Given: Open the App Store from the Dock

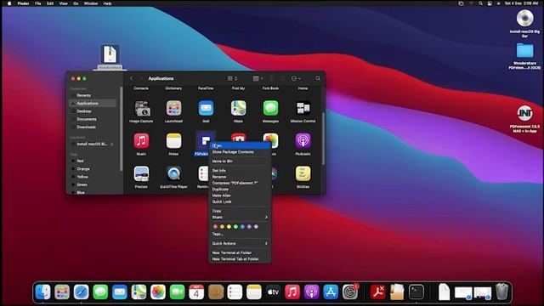Looking at the screenshot, I should (x=331, y=292).
